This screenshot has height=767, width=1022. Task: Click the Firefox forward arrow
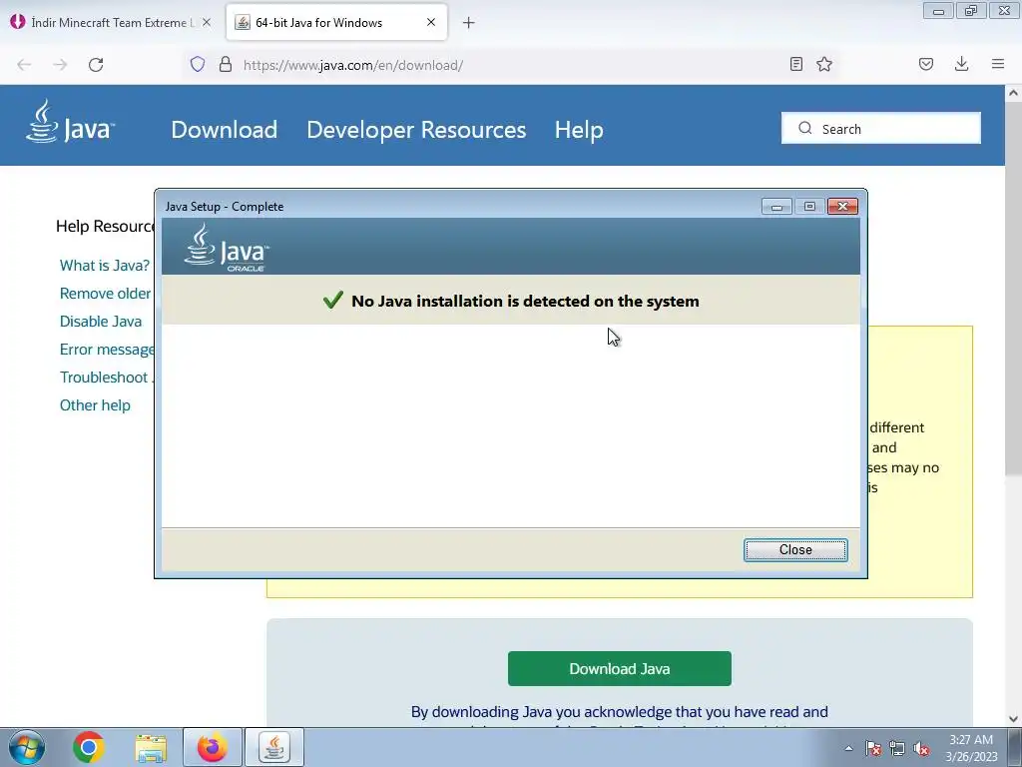60,65
